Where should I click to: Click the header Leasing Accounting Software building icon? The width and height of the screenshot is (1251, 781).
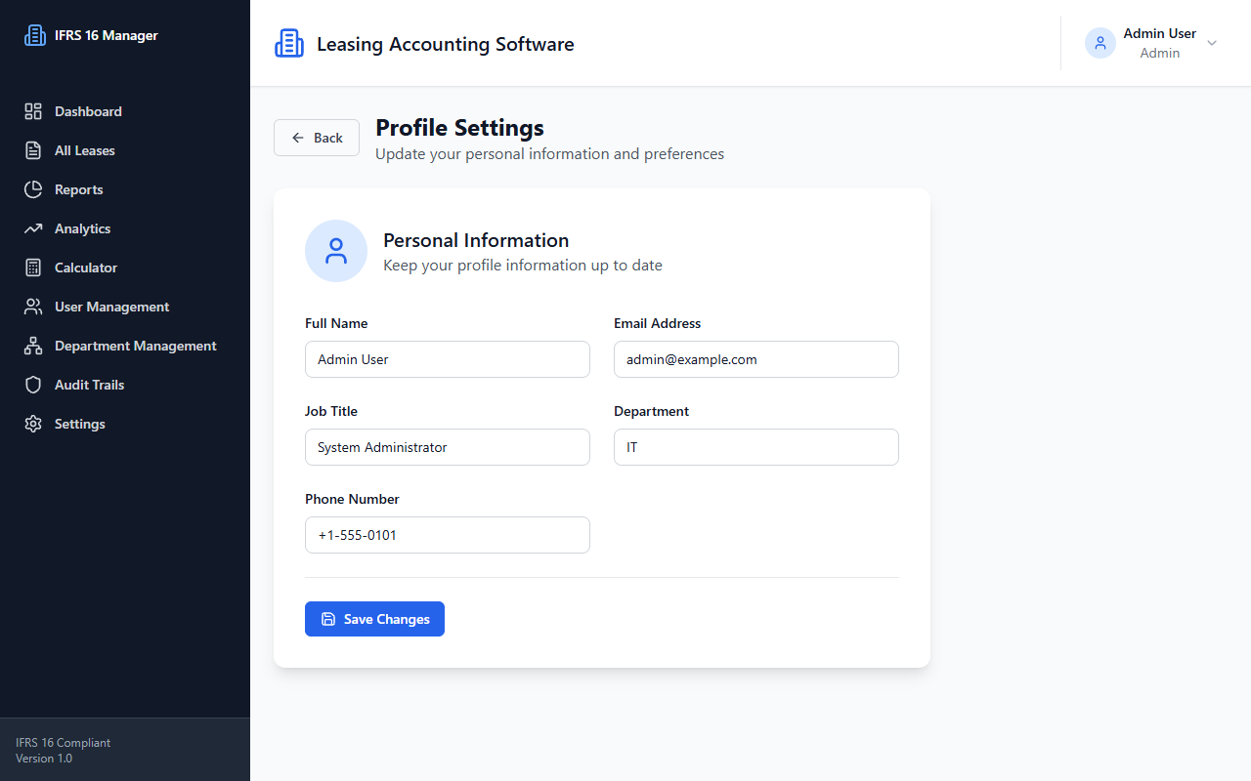[x=289, y=43]
